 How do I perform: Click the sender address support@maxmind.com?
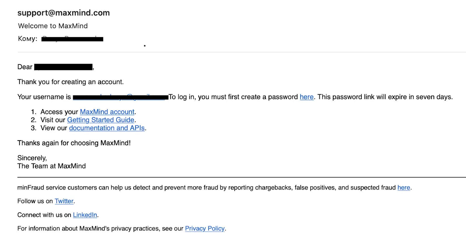pyautogui.click(x=63, y=13)
